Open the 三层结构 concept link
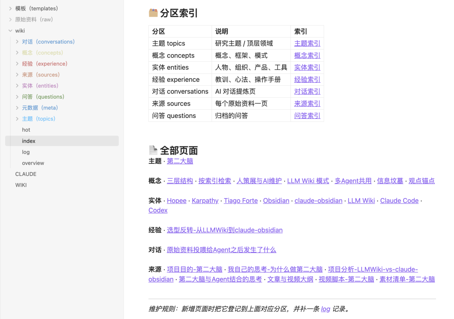Viewport: 454px width, 319px height. pyautogui.click(x=180, y=181)
